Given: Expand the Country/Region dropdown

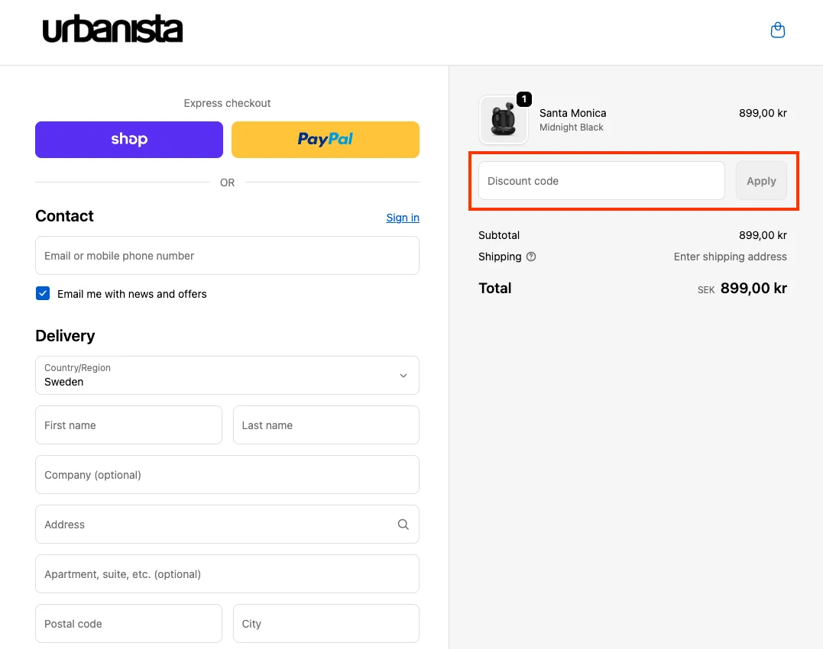Looking at the screenshot, I should click(227, 376).
